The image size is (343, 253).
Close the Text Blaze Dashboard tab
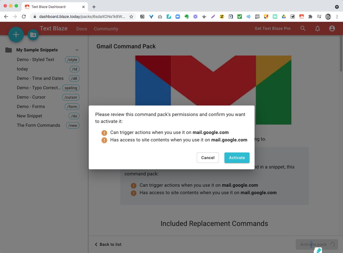coord(83,7)
